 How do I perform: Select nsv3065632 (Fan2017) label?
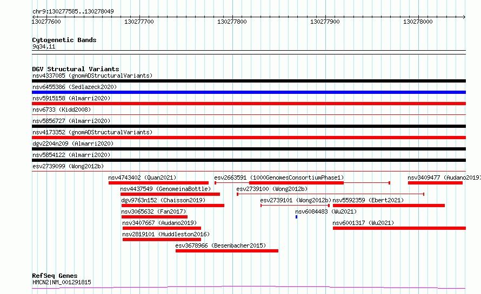click(153, 211)
